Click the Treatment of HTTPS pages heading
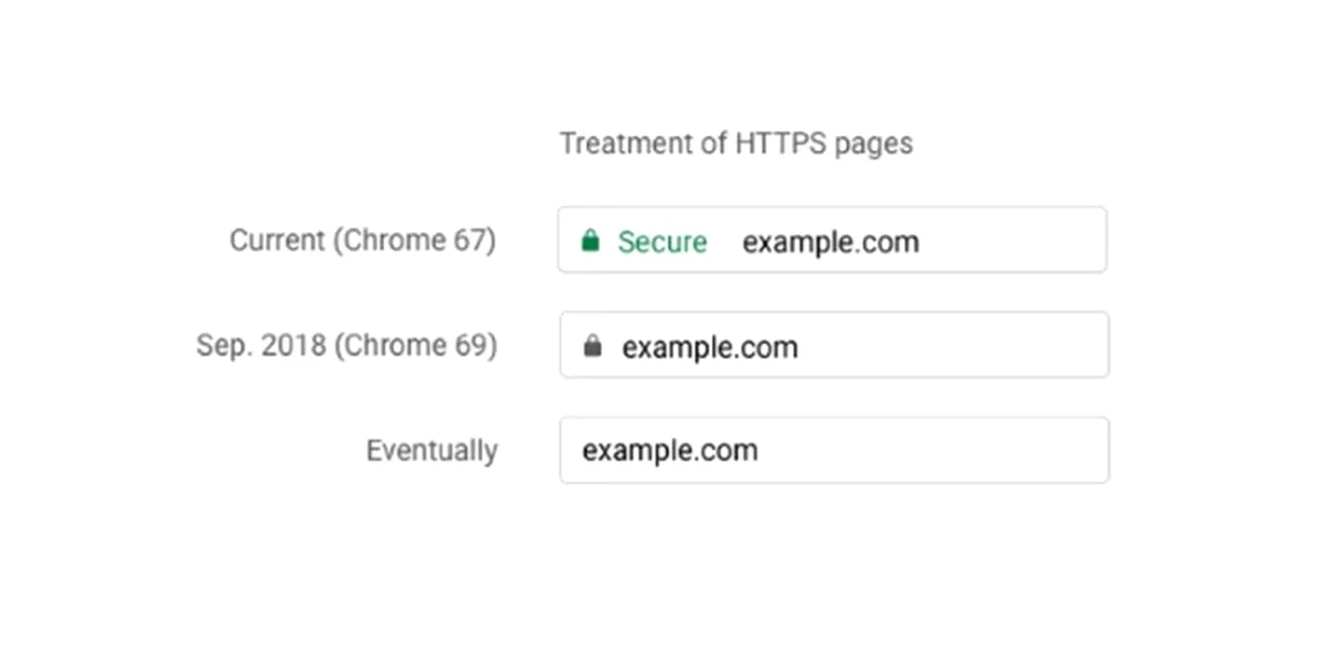The height and width of the screenshot is (645, 1341). coord(736,144)
